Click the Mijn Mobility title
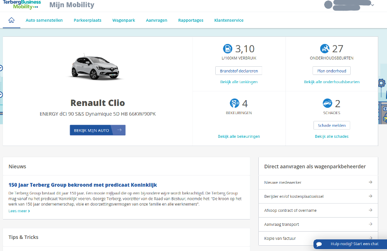This screenshot has width=387, height=251. tap(72, 5)
